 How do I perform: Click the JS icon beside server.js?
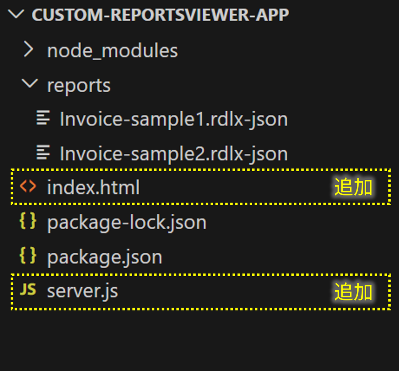click(28, 290)
